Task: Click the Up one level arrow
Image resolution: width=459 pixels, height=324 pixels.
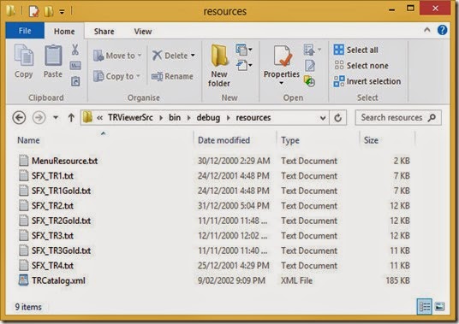Action: click(x=71, y=118)
